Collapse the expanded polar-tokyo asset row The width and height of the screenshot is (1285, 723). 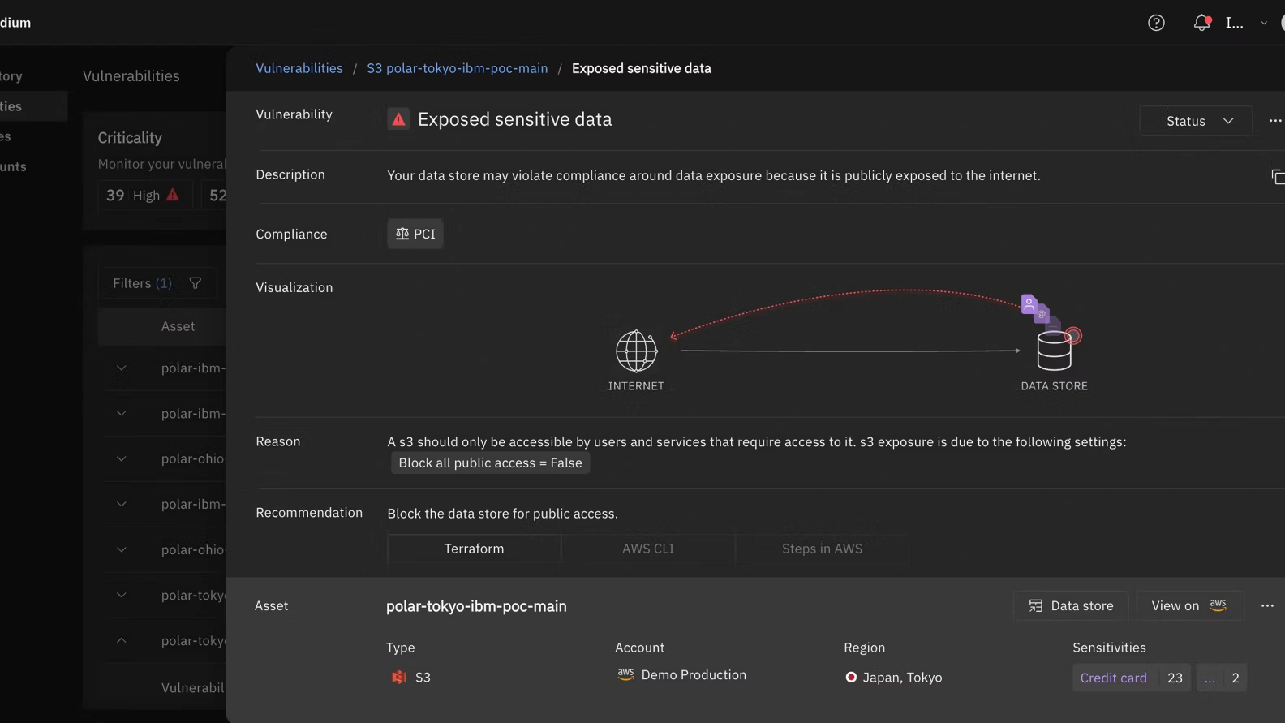122,640
